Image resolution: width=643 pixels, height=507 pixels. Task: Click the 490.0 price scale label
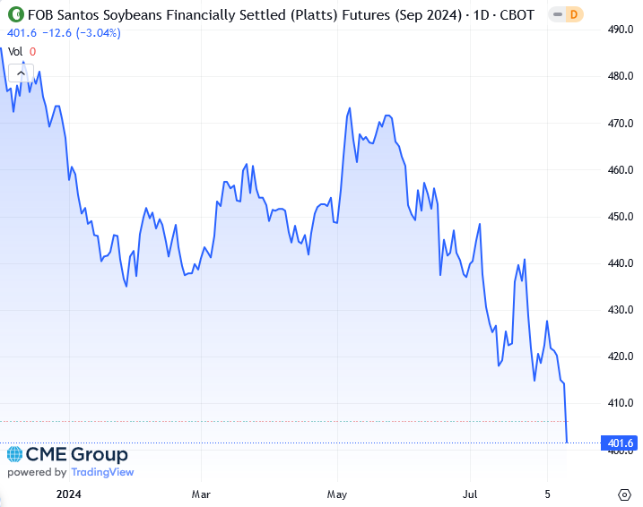621,30
